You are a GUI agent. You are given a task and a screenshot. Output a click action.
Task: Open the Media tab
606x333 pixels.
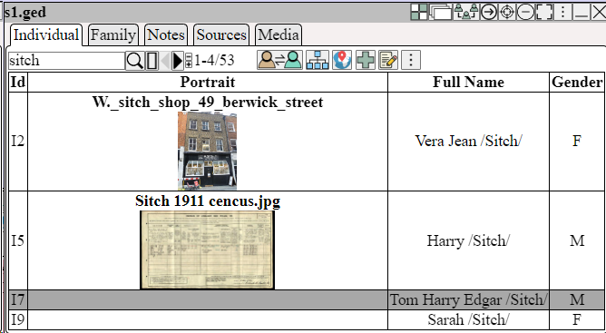(x=279, y=35)
